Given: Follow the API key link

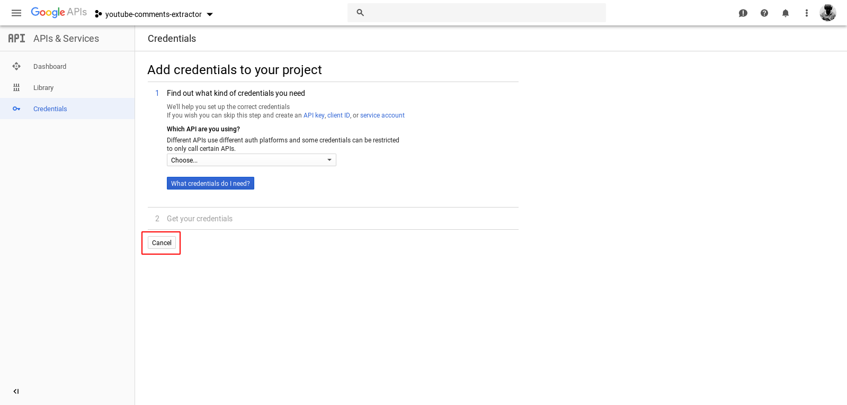Looking at the screenshot, I should (x=314, y=115).
